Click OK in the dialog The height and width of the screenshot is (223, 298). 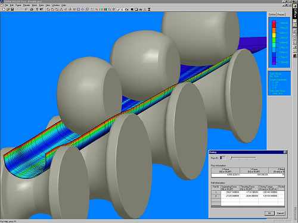(269, 213)
